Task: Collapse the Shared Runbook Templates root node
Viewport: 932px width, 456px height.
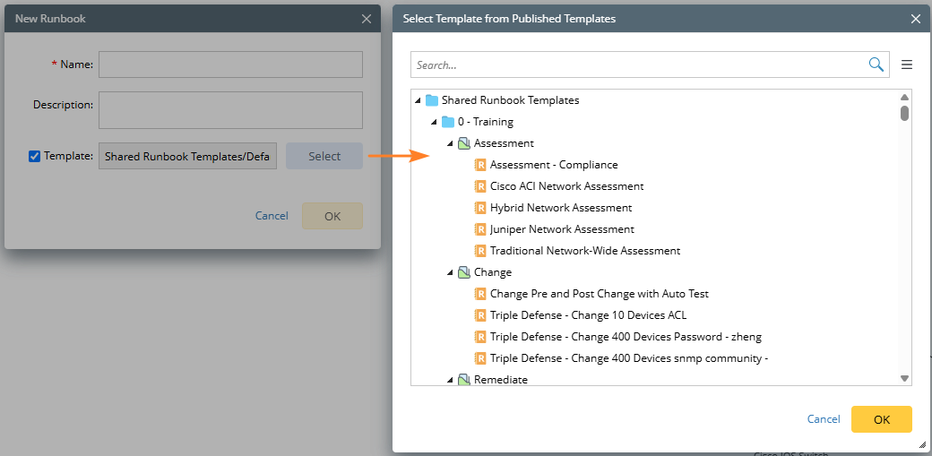Action: coord(418,100)
